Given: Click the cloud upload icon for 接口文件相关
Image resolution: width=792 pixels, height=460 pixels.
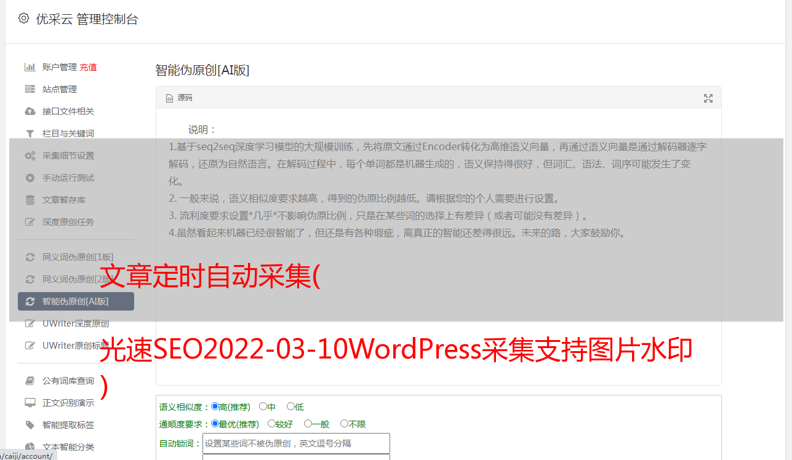Looking at the screenshot, I should point(30,111).
